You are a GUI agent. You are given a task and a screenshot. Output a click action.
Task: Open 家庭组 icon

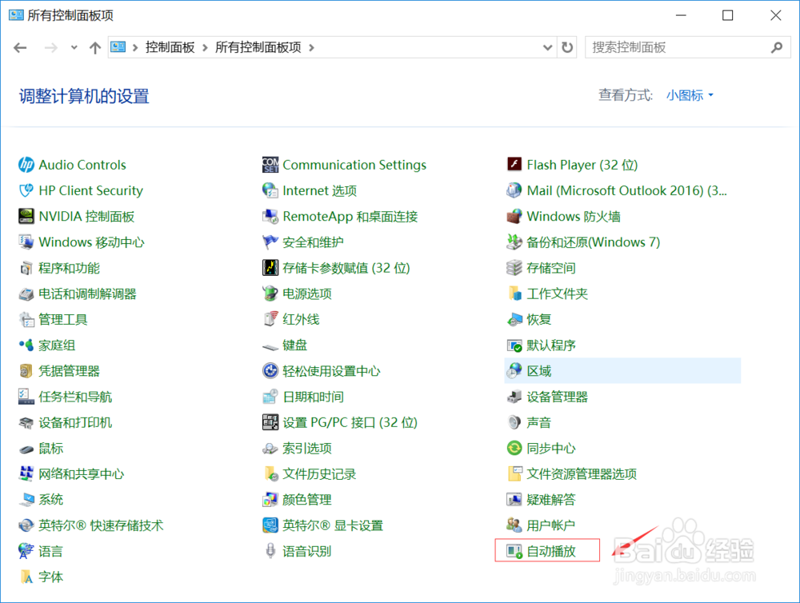tap(26, 345)
